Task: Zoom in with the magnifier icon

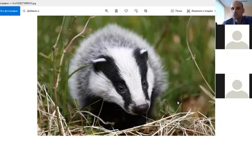Action: tap(107, 11)
